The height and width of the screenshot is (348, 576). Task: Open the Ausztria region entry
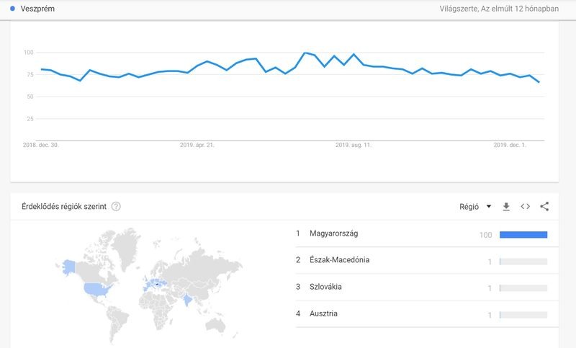pos(323,314)
